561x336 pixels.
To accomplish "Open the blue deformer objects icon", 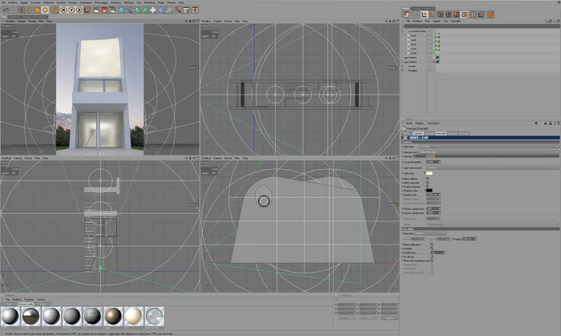I will coord(161,10).
